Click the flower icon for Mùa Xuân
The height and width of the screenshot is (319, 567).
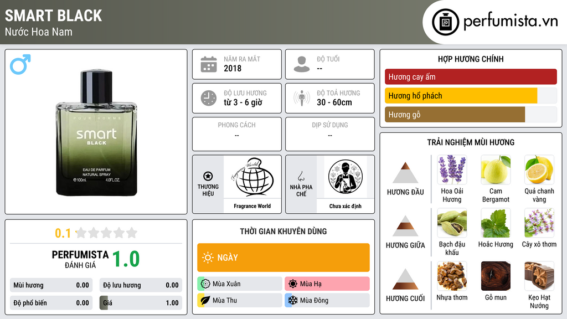coord(205,284)
